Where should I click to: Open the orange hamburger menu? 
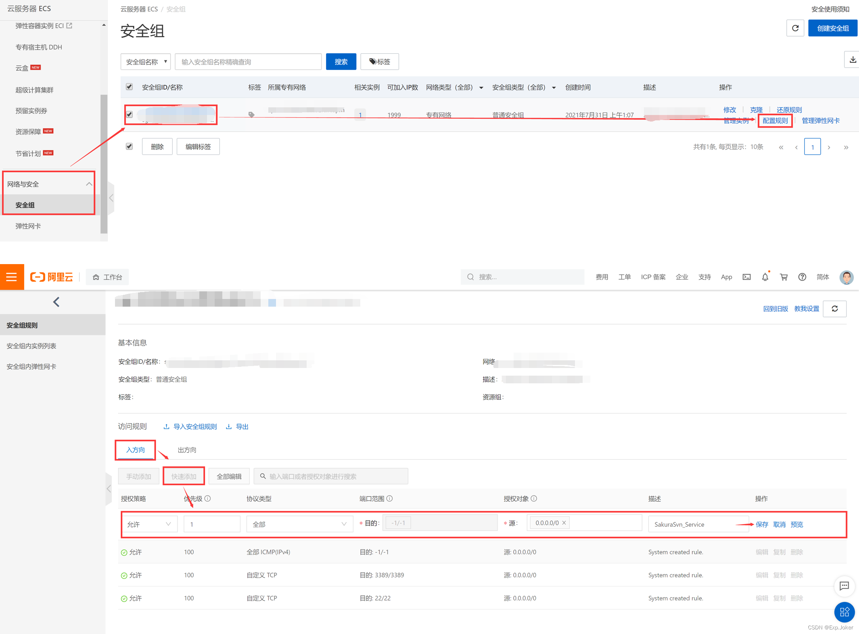tap(11, 277)
